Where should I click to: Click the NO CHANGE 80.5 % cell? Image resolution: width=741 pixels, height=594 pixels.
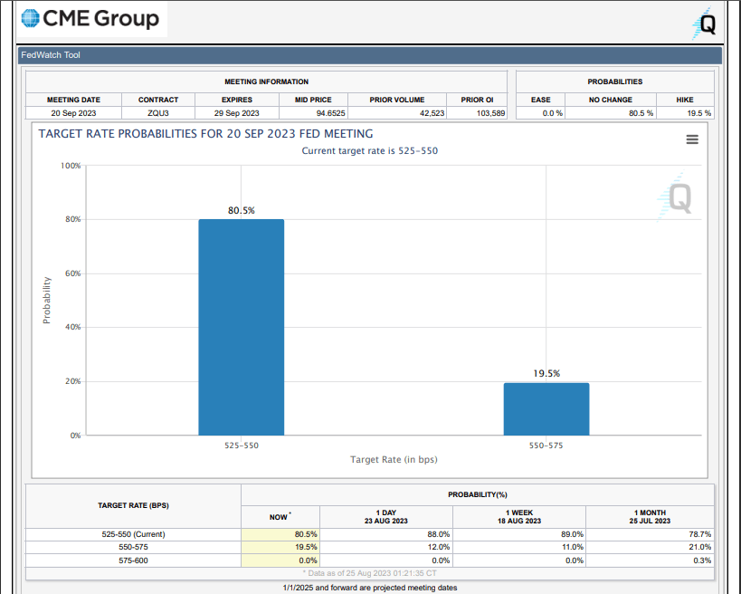tap(611, 113)
